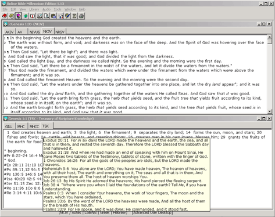Click 'Nehemiah 9:6' text in the popup
Screen dimensions: 275x217
tap(56, 169)
